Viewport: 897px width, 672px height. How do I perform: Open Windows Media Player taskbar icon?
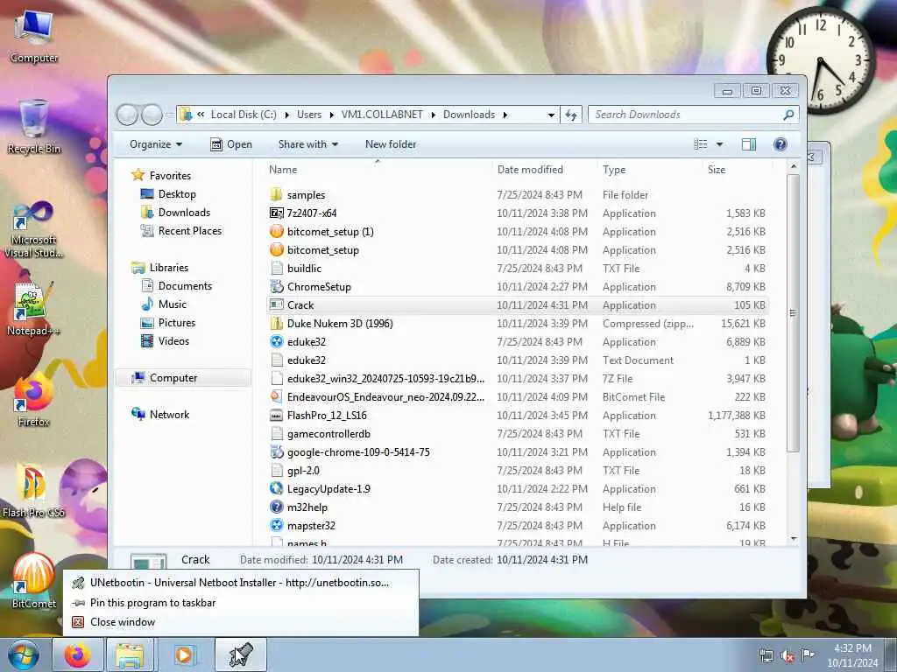184,654
